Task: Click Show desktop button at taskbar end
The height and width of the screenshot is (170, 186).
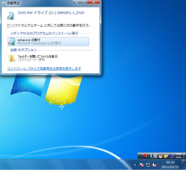Action: (184, 165)
